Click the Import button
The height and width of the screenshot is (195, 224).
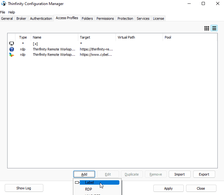coord(180,174)
